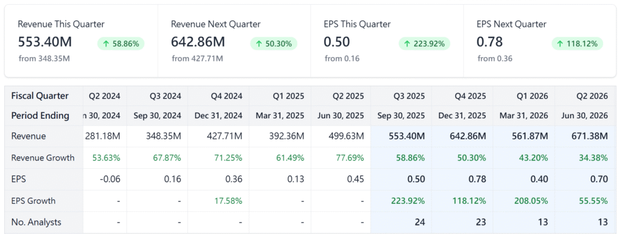Select the Revenue This Quarter card
Viewport: 619px width, 234px height.
tap(82, 41)
